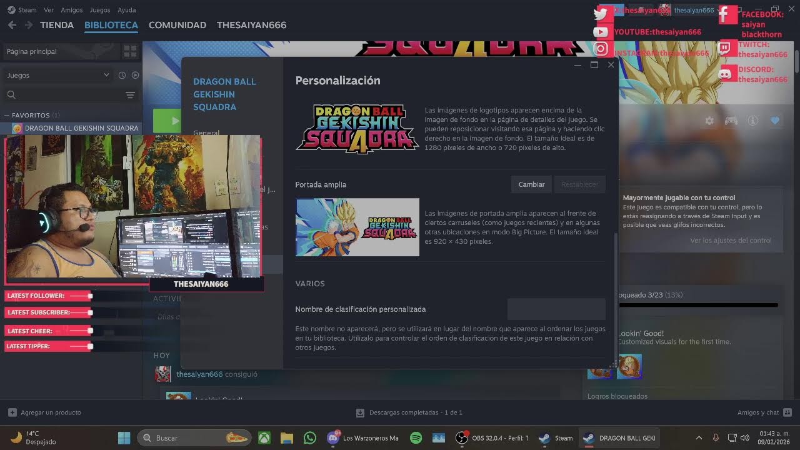Select the Dragon Ball logo image thumbnail
Screen dimensions: 800x450
357,129
